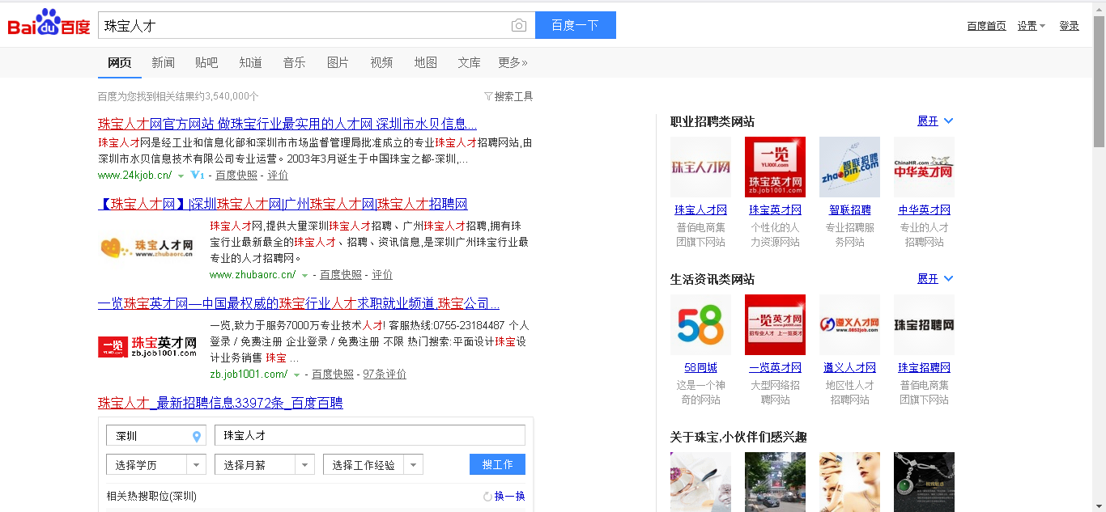Open the 中华英才网 logo thumbnail
The height and width of the screenshot is (512, 1106).
coord(924,167)
